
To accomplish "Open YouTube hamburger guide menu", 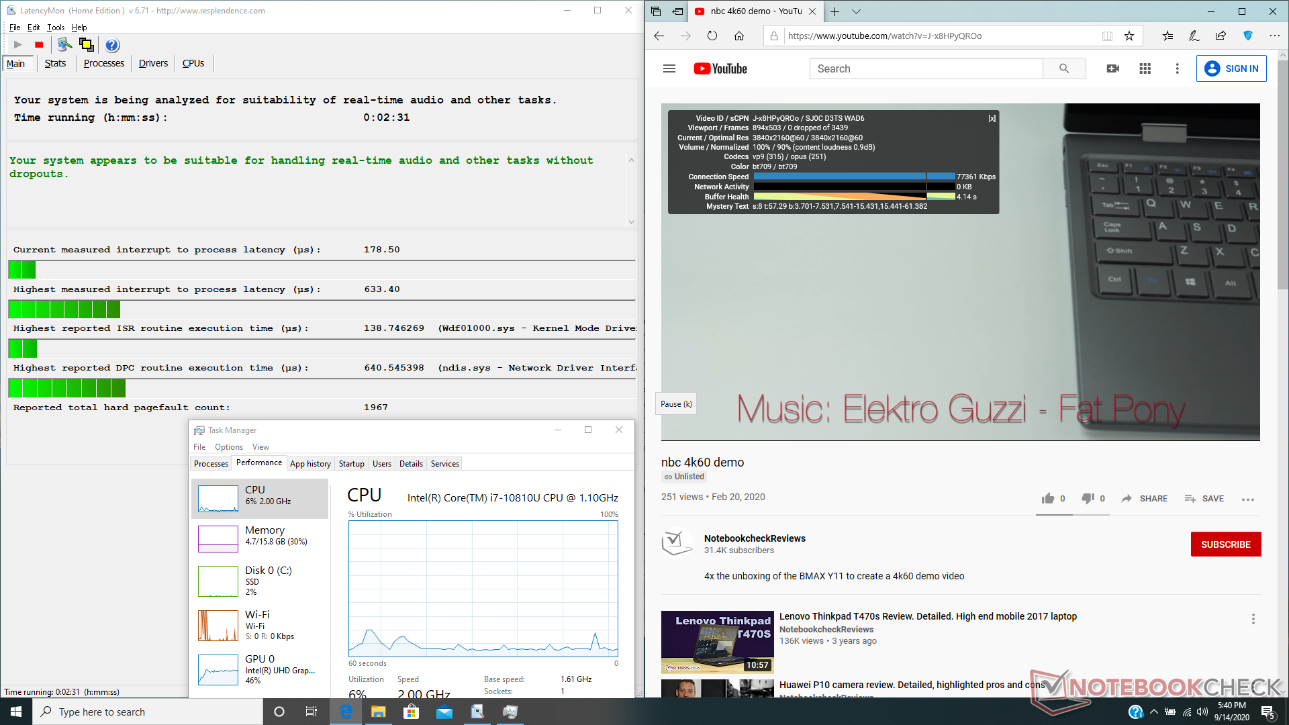I will 669,68.
